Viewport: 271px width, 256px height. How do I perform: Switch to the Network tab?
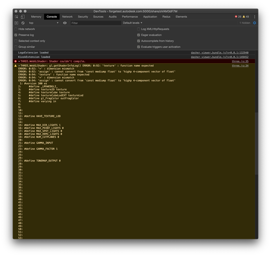(67, 17)
